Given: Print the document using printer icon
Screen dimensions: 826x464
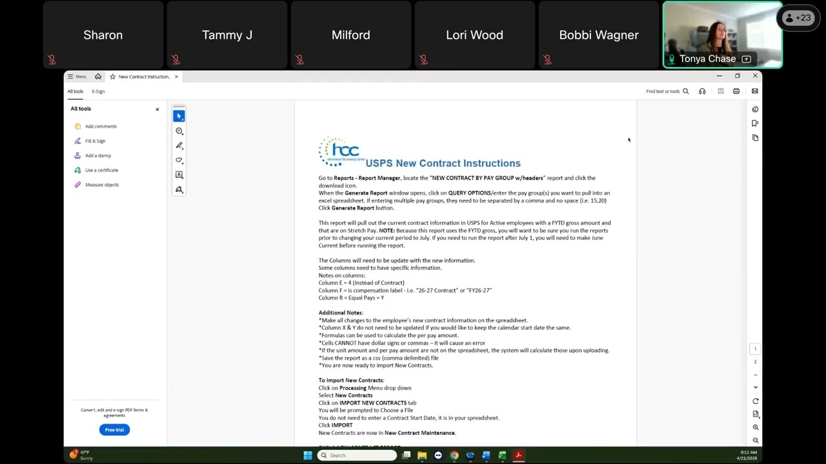Looking at the screenshot, I should [x=736, y=92].
